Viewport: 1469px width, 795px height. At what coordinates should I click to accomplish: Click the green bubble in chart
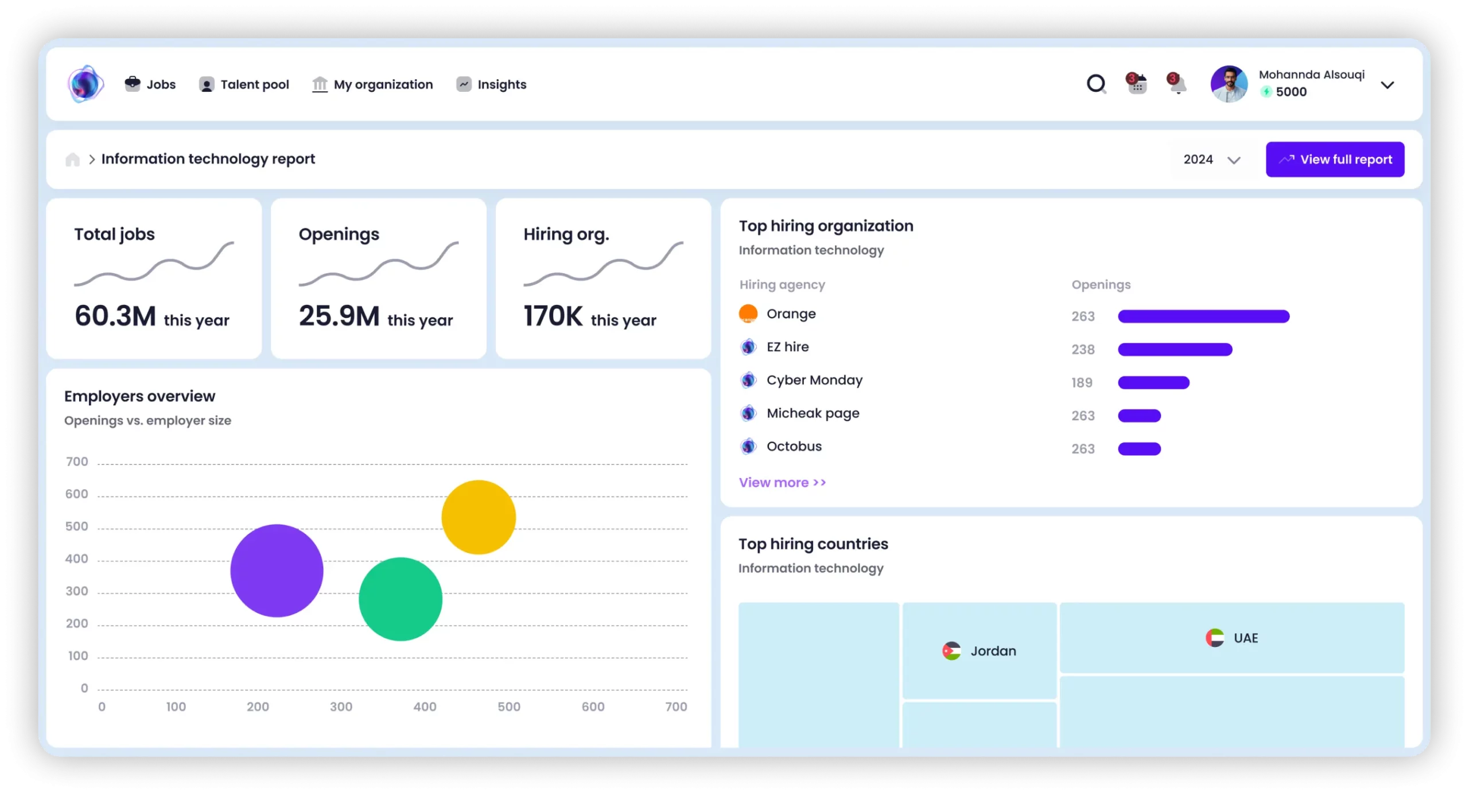click(x=401, y=599)
